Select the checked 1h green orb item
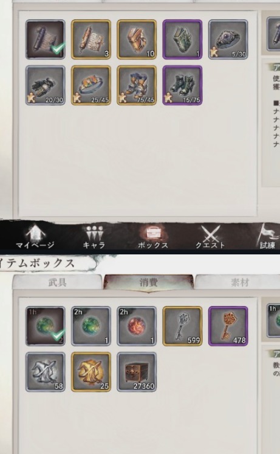The height and width of the screenshot is (454, 280). (x=46, y=326)
